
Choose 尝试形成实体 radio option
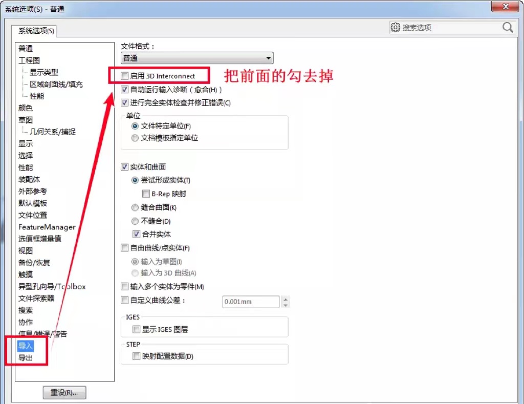click(x=135, y=180)
